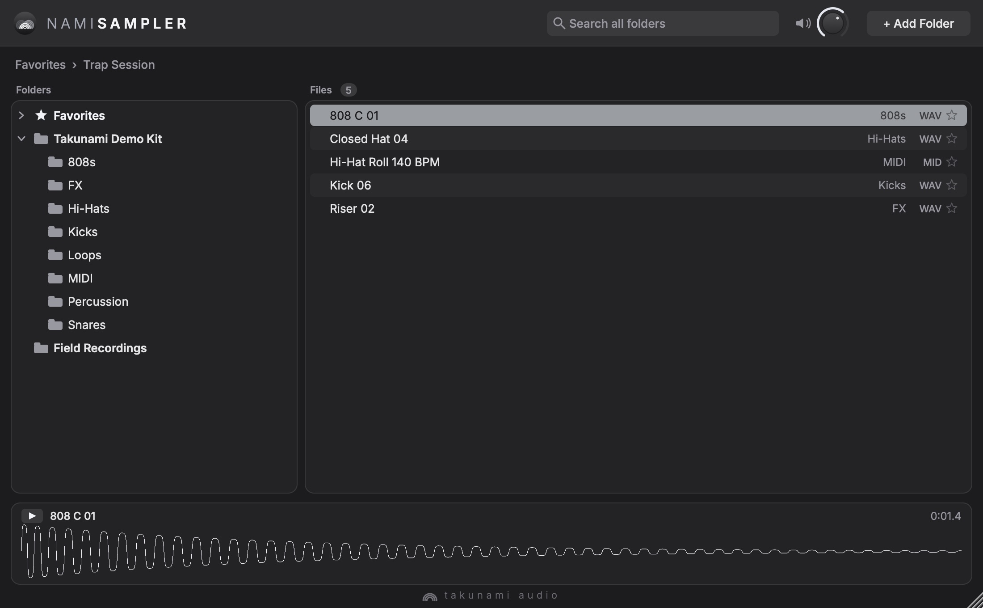Open the MIDI folder
The image size is (983, 608).
click(154, 278)
